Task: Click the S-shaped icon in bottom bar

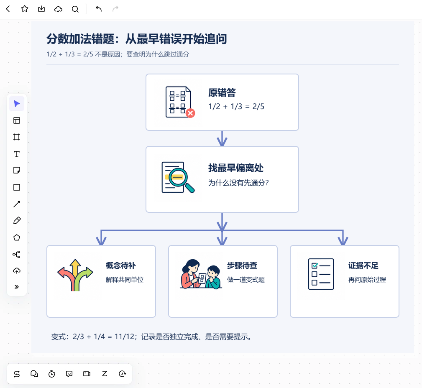Action: pos(17,374)
